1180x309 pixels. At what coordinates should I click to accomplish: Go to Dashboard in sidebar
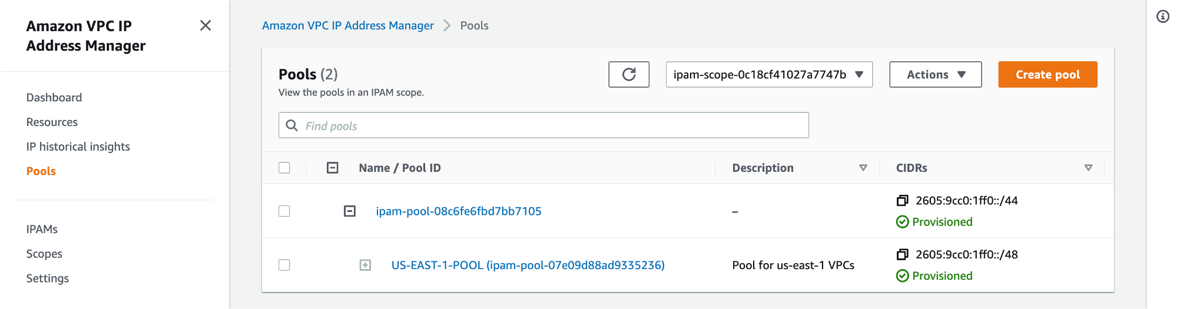click(x=54, y=98)
